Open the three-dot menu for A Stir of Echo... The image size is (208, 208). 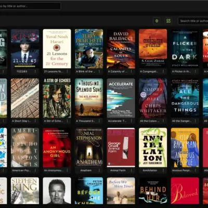pyautogui.click(x=67, y=121)
